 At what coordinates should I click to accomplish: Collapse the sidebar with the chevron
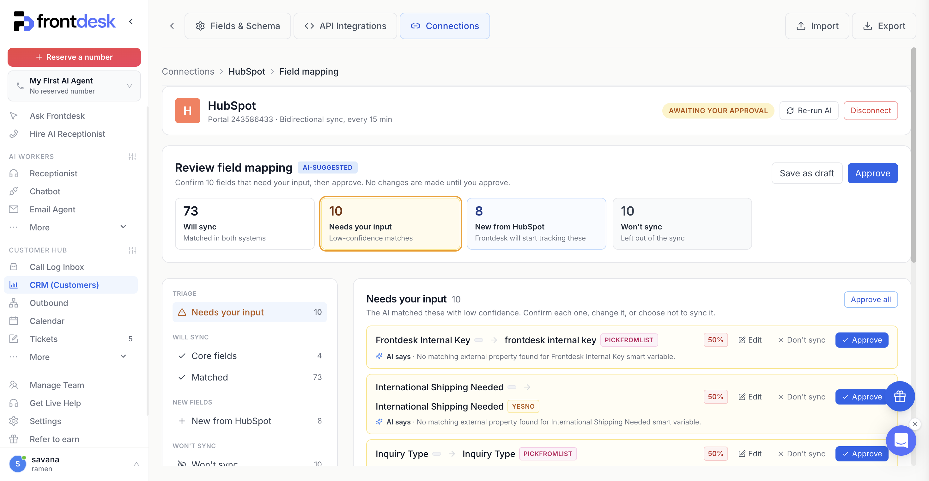131,21
